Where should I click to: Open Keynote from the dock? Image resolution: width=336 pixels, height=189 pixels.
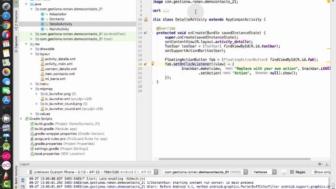[x=6, y=138]
